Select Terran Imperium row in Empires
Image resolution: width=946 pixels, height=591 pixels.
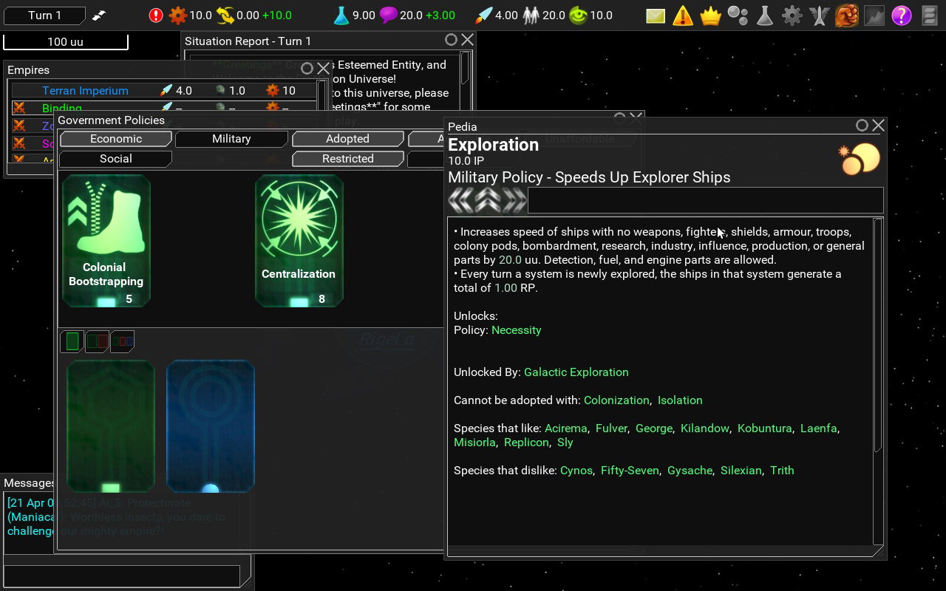(x=163, y=91)
